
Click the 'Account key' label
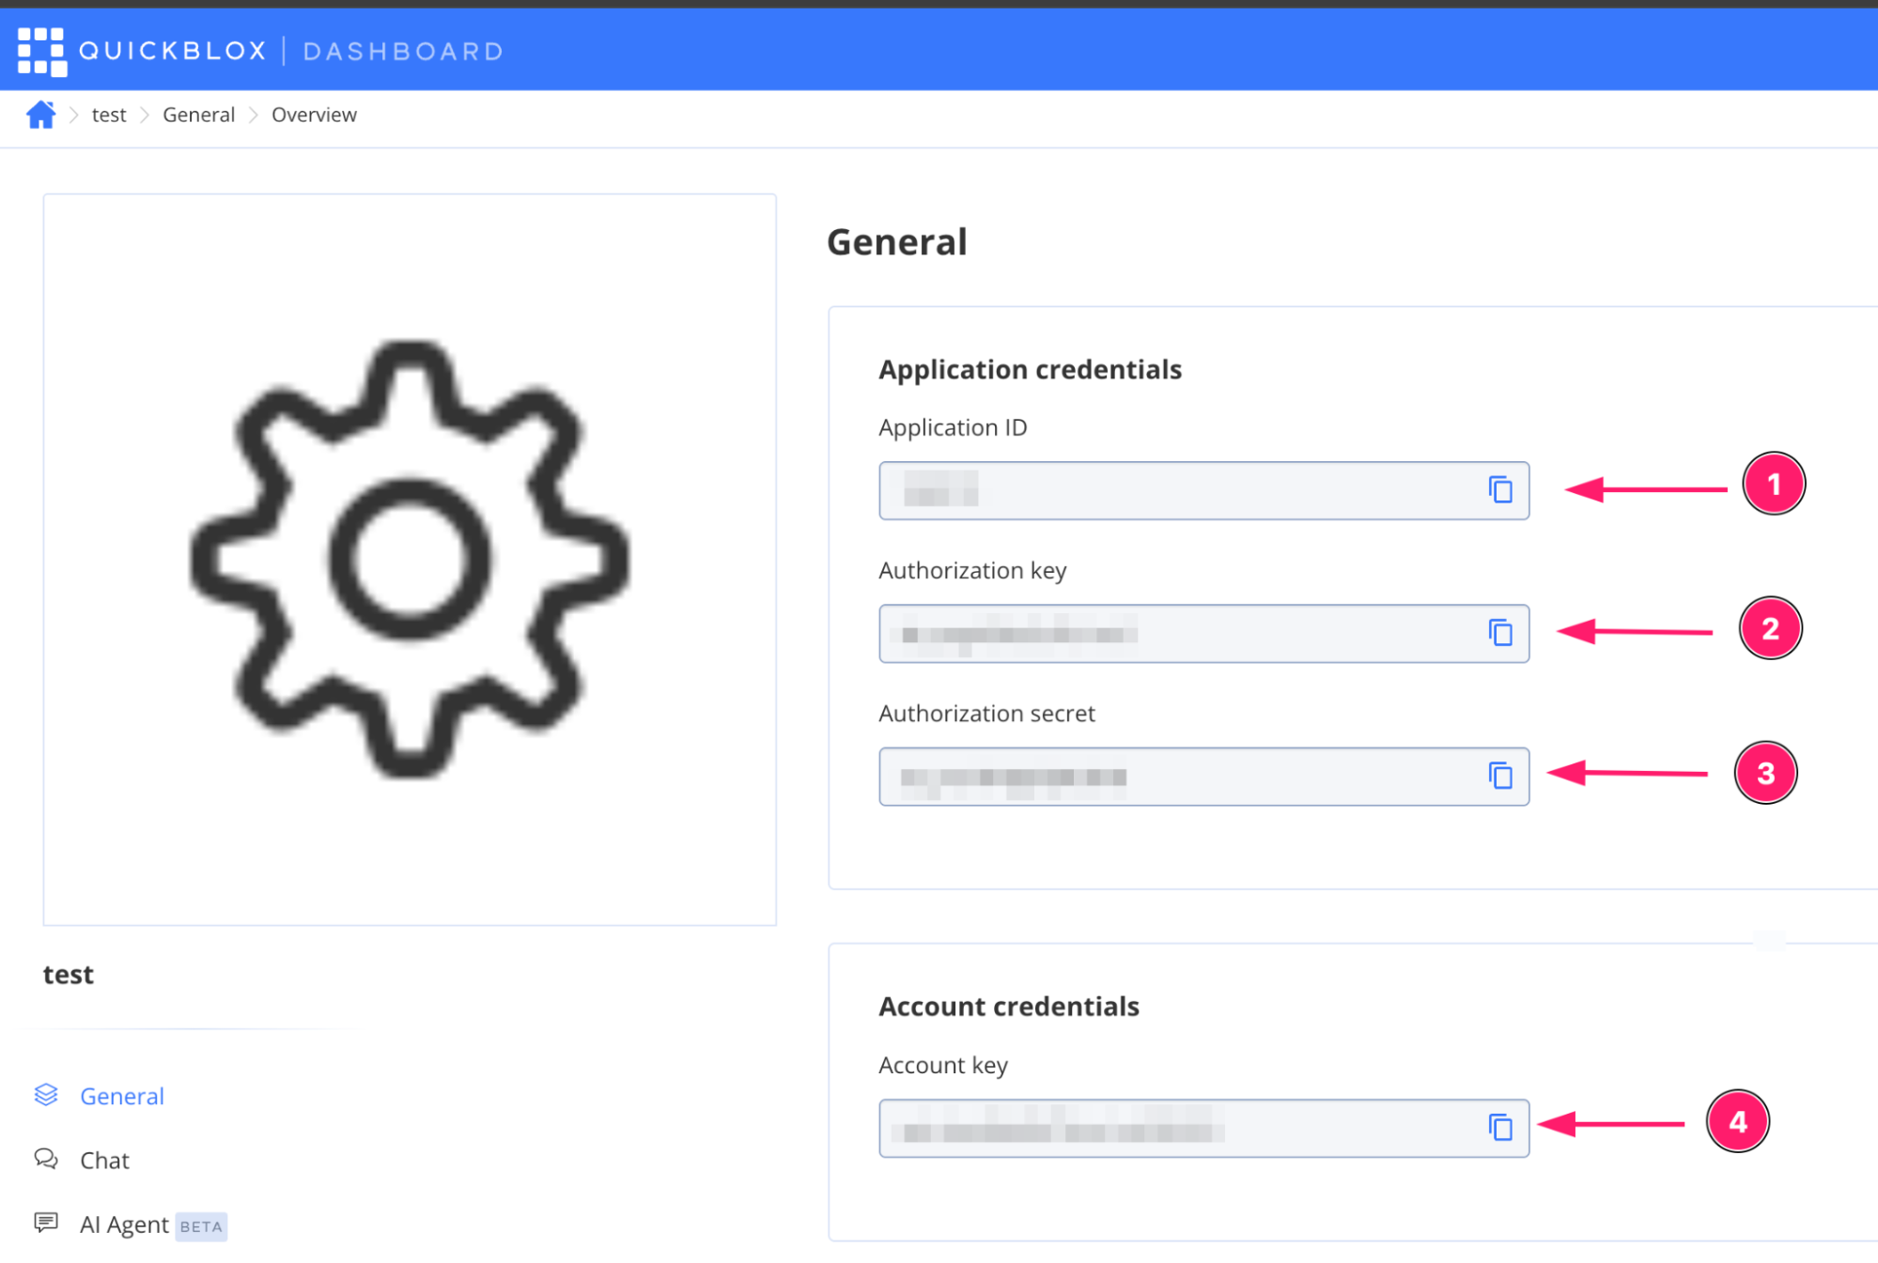(x=943, y=1066)
